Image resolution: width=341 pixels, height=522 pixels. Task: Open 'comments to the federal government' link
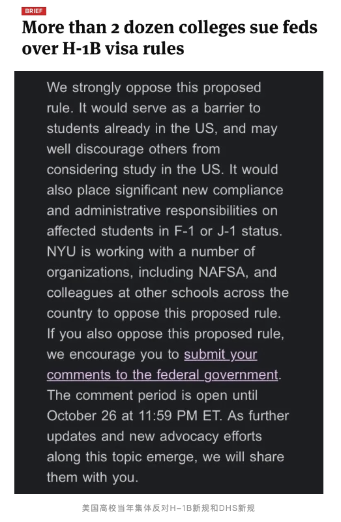[162, 375]
